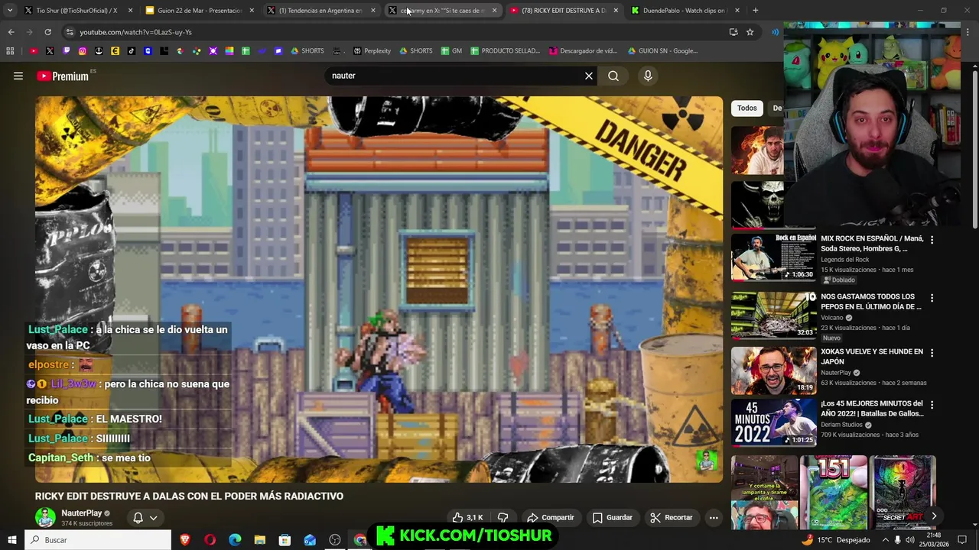
Task: Open more actions ellipsis under video
Action: click(714, 517)
